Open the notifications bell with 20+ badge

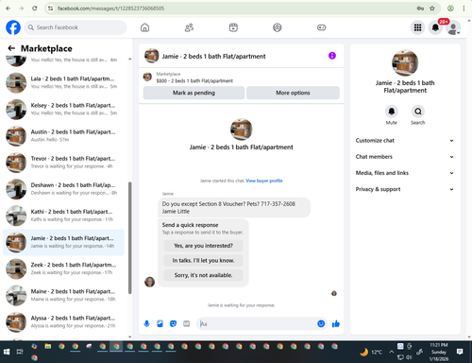coord(435,27)
